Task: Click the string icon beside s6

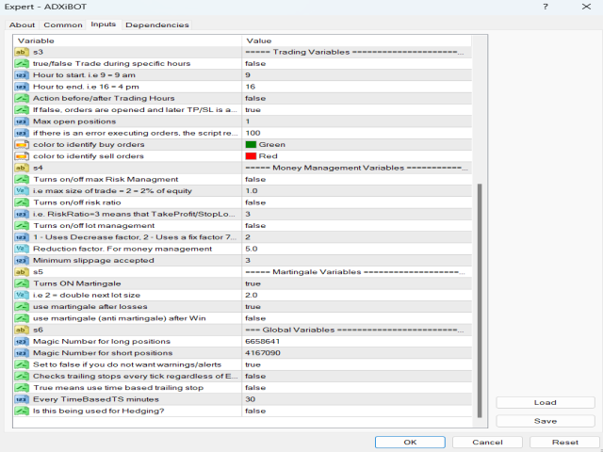Action: pos(22,330)
